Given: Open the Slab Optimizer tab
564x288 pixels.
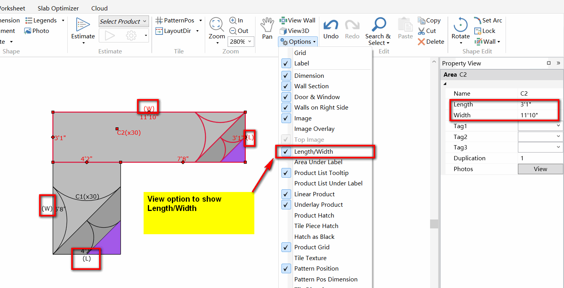Looking at the screenshot, I should click(x=58, y=8).
